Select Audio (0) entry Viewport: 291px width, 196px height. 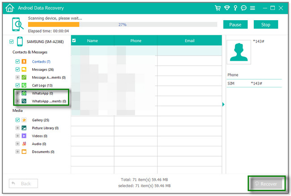click(x=39, y=144)
